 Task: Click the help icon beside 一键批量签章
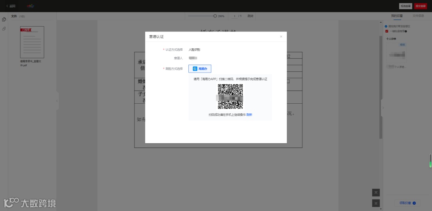click(406, 32)
